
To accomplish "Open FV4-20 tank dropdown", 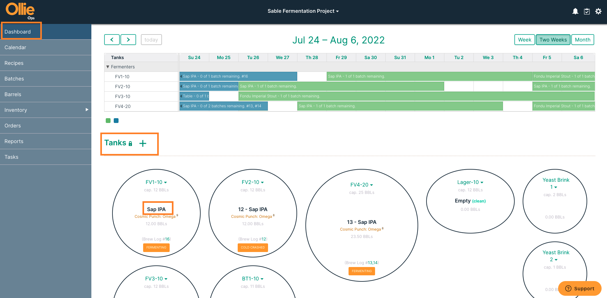I will [362, 185].
